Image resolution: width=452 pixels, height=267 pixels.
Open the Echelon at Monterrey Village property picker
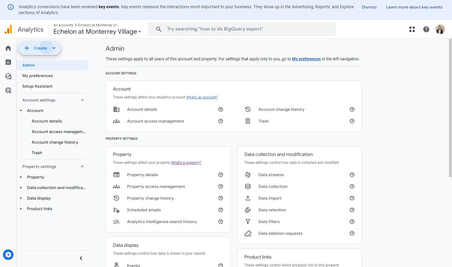click(x=97, y=32)
